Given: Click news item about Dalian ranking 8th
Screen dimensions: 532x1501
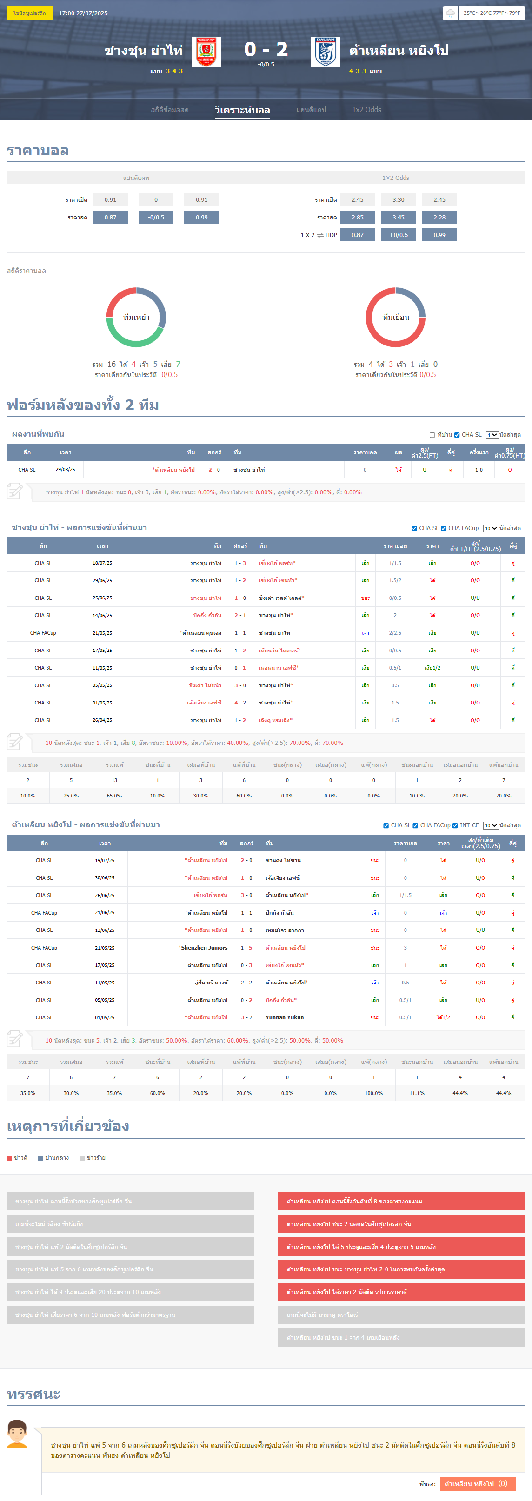Looking at the screenshot, I should click(401, 1201).
